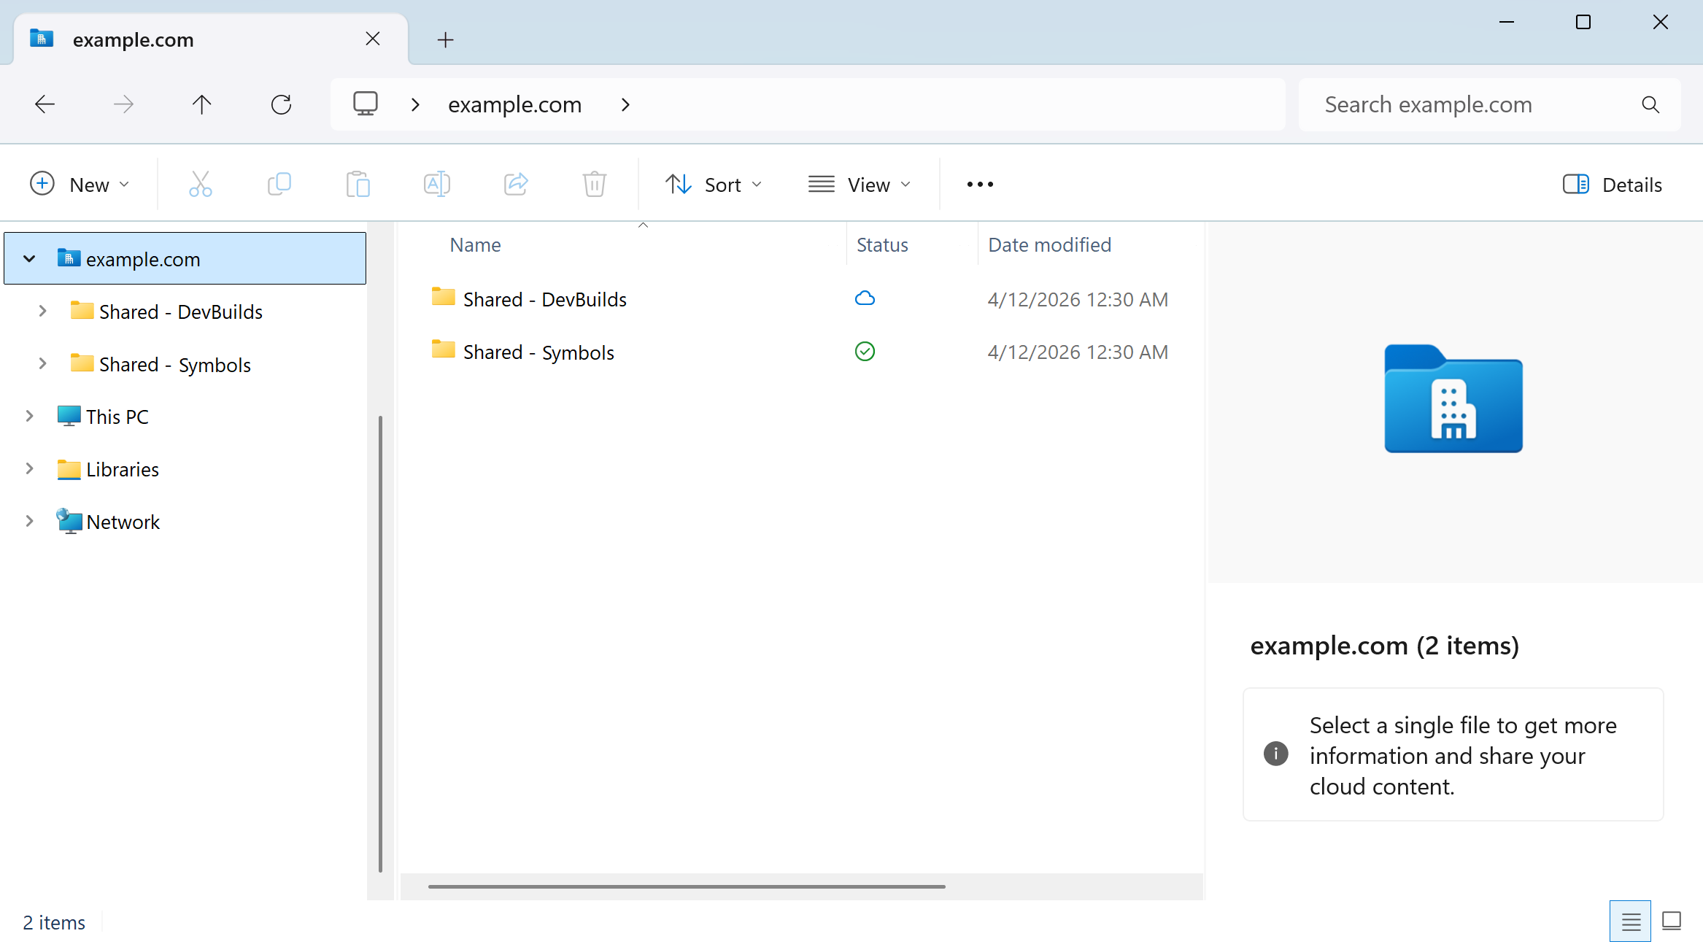
Task: Click the Delete trash icon
Action: pyautogui.click(x=594, y=184)
